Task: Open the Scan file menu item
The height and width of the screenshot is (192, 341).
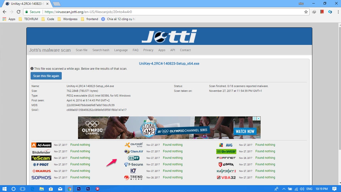Action: (x=82, y=50)
